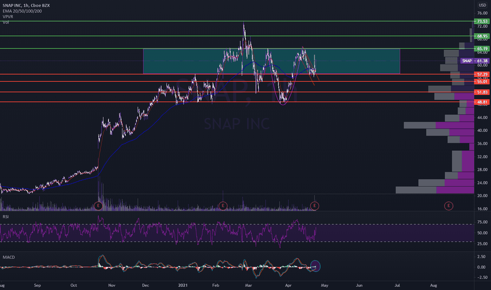Click the 76.00 value on price scale
Image resolution: width=491 pixels, height=290 pixels.
point(482,13)
